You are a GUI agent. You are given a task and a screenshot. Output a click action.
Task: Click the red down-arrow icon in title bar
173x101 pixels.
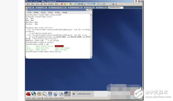pyautogui.click(x=136, y=1)
